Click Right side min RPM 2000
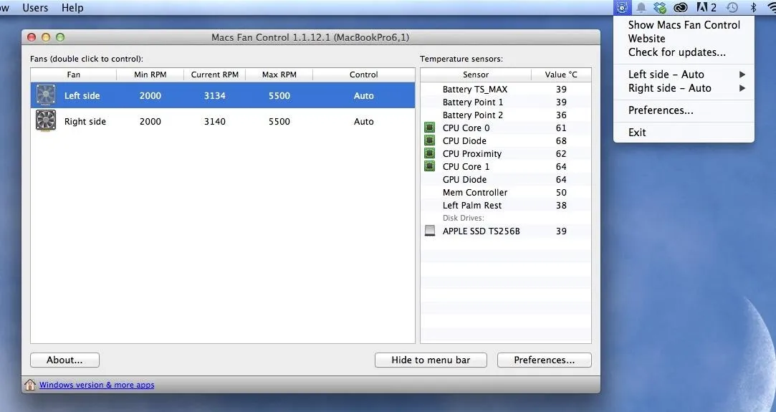 (x=150, y=121)
